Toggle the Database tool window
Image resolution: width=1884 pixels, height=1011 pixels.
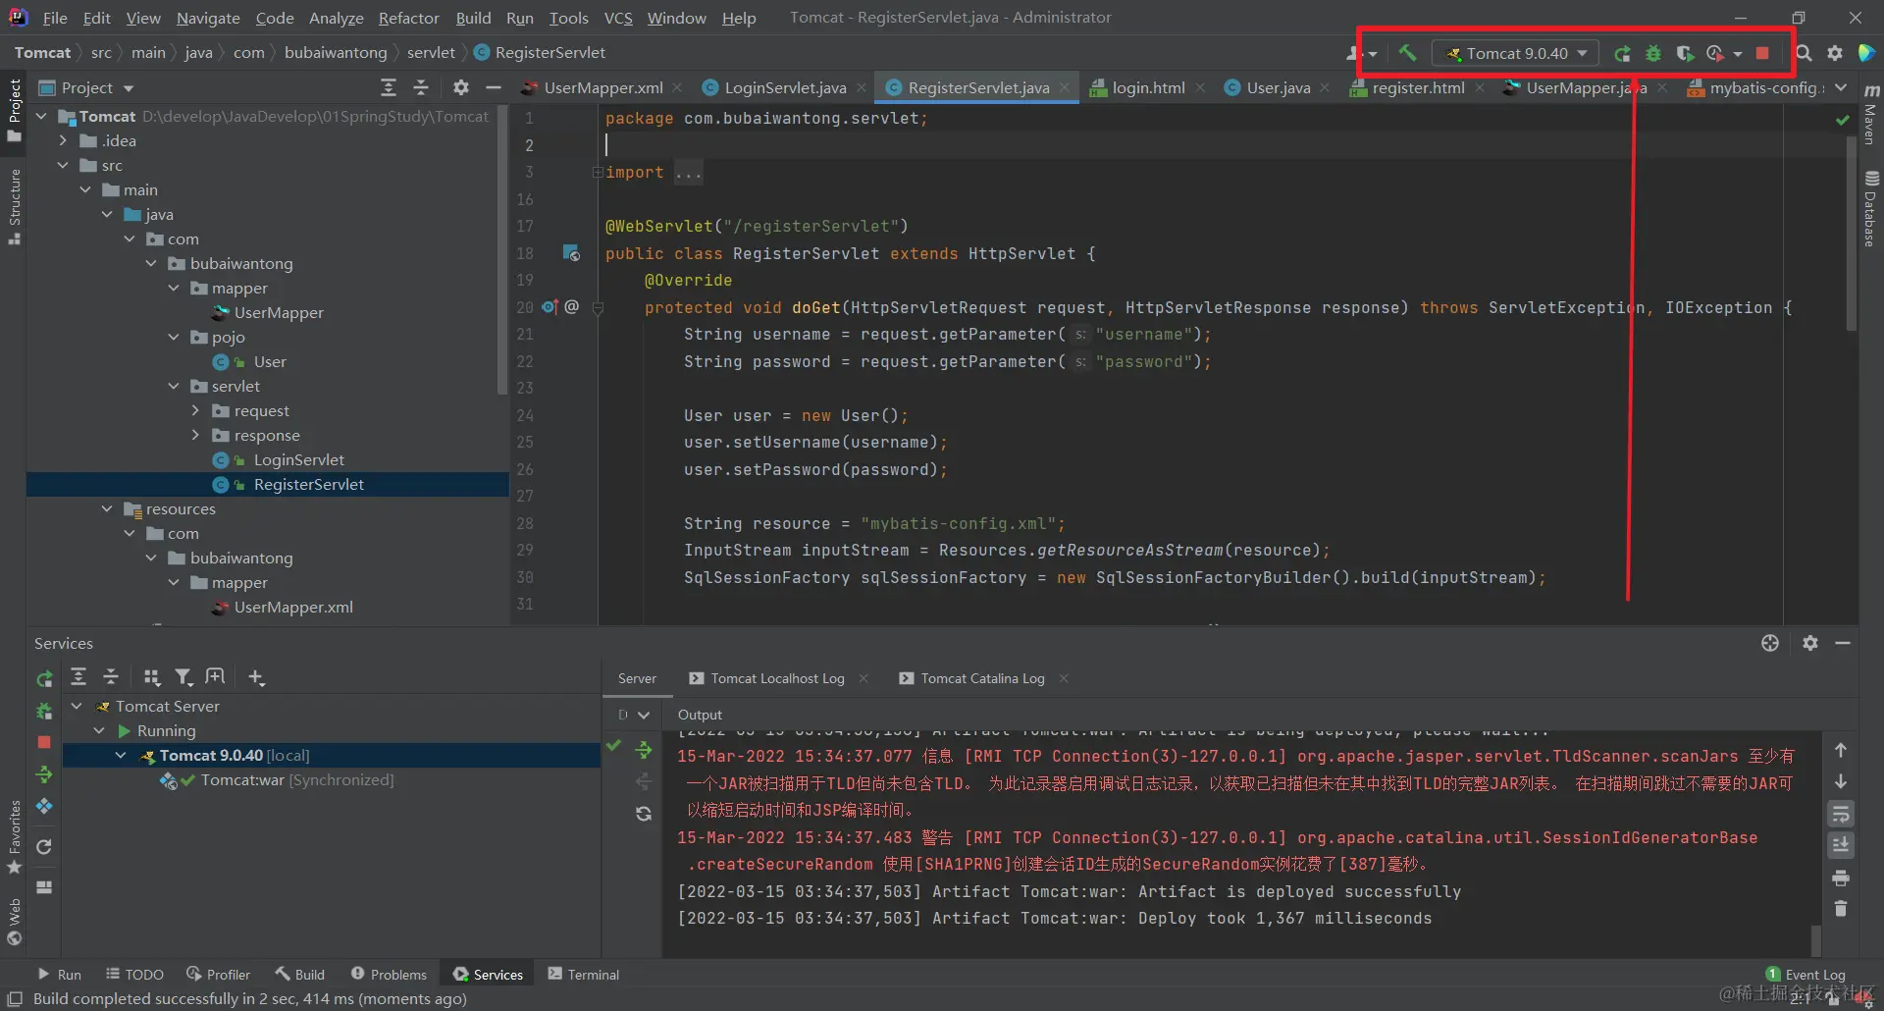click(1870, 209)
